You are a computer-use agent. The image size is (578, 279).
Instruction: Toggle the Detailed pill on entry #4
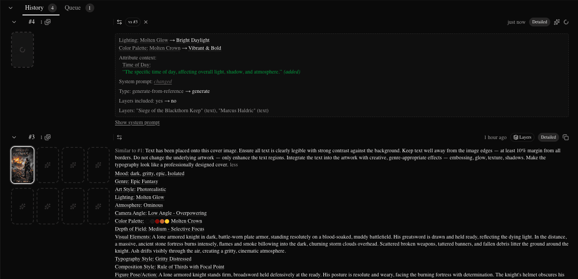(540, 22)
